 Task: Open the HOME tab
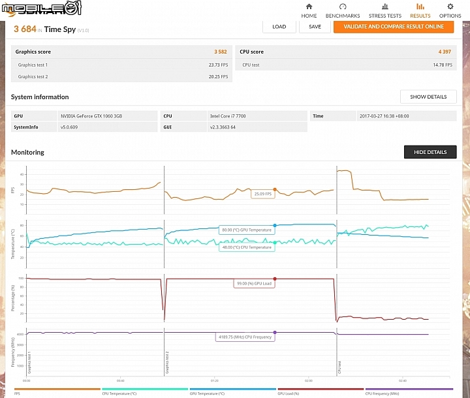[309, 11]
